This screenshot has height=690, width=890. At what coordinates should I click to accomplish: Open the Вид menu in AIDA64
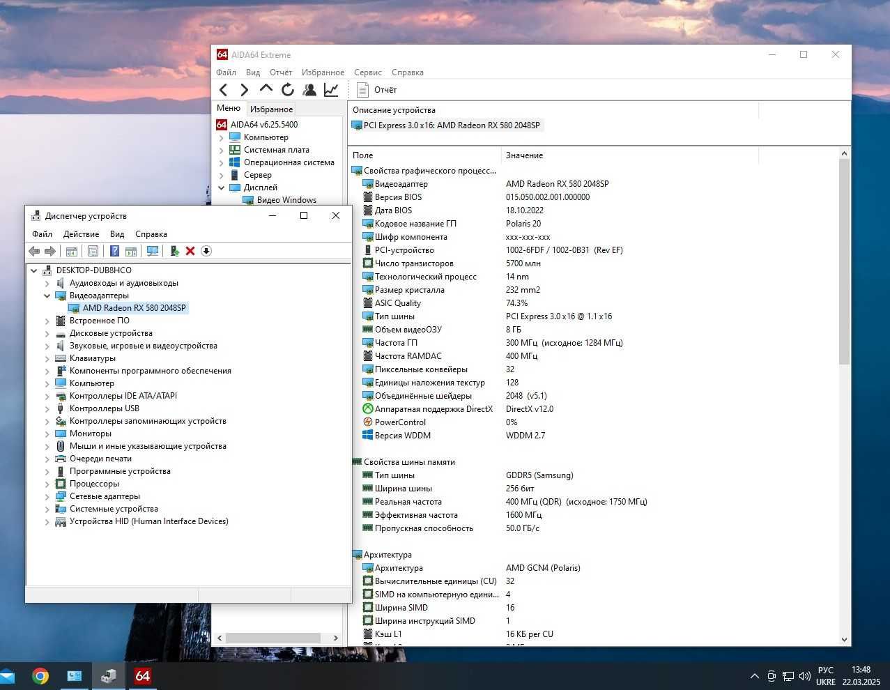[x=253, y=72]
